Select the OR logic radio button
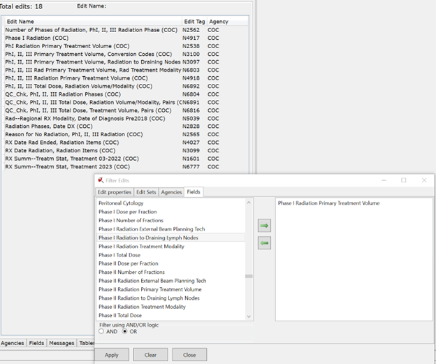 click(125, 331)
